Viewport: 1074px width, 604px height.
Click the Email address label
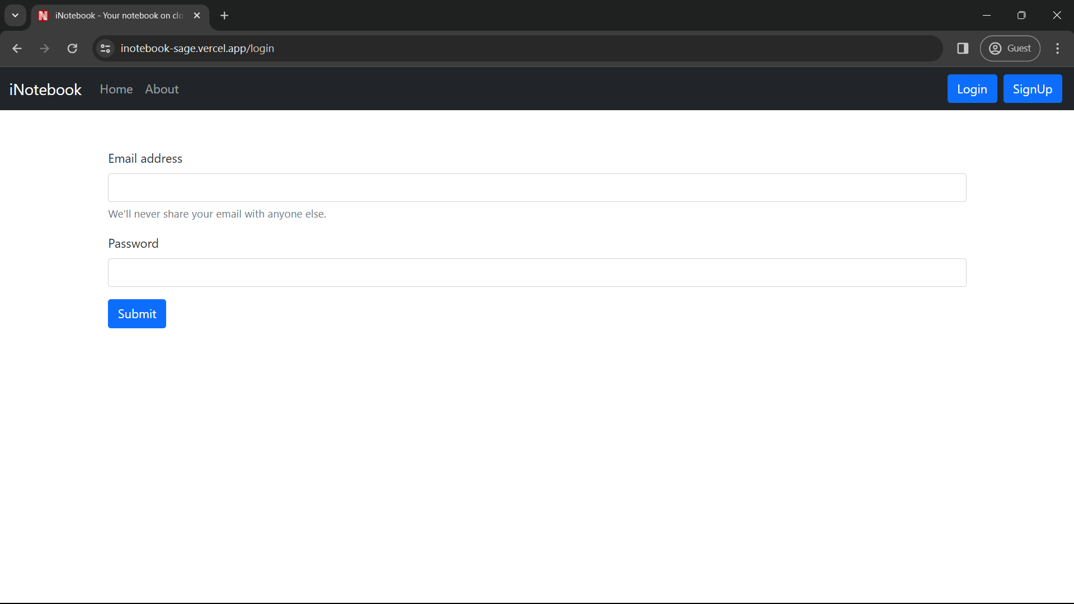pyautogui.click(x=145, y=159)
